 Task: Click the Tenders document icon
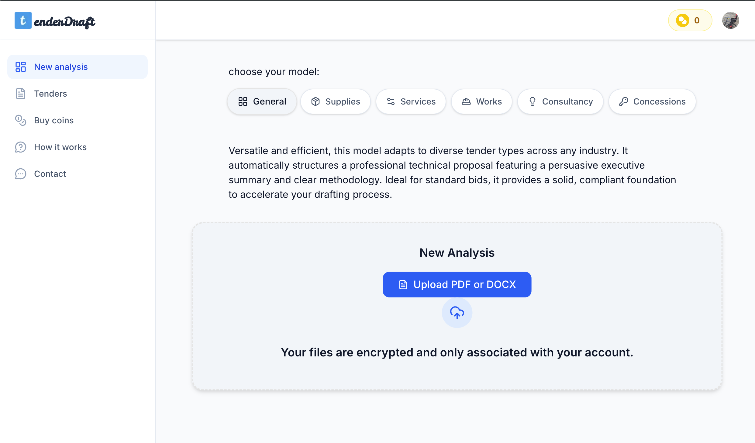coord(21,94)
